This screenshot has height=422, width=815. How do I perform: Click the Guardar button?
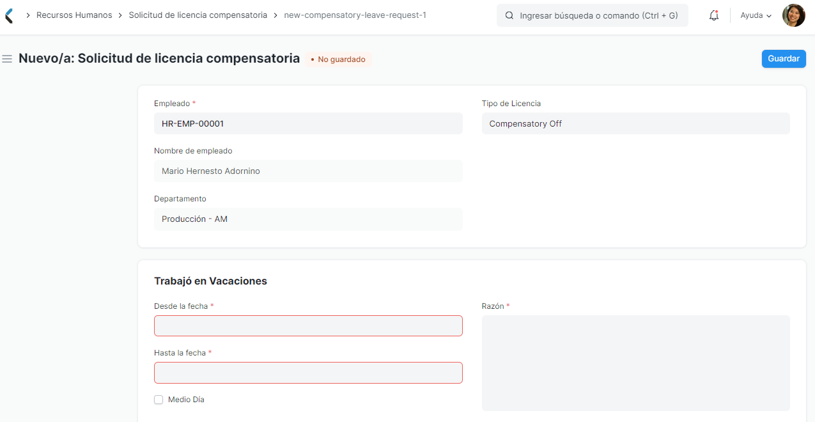pyautogui.click(x=783, y=58)
